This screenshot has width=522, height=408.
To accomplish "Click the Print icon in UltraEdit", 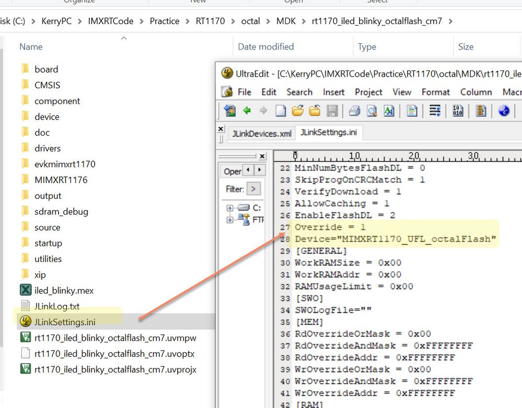I will pyautogui.click(x=354, y=111).
